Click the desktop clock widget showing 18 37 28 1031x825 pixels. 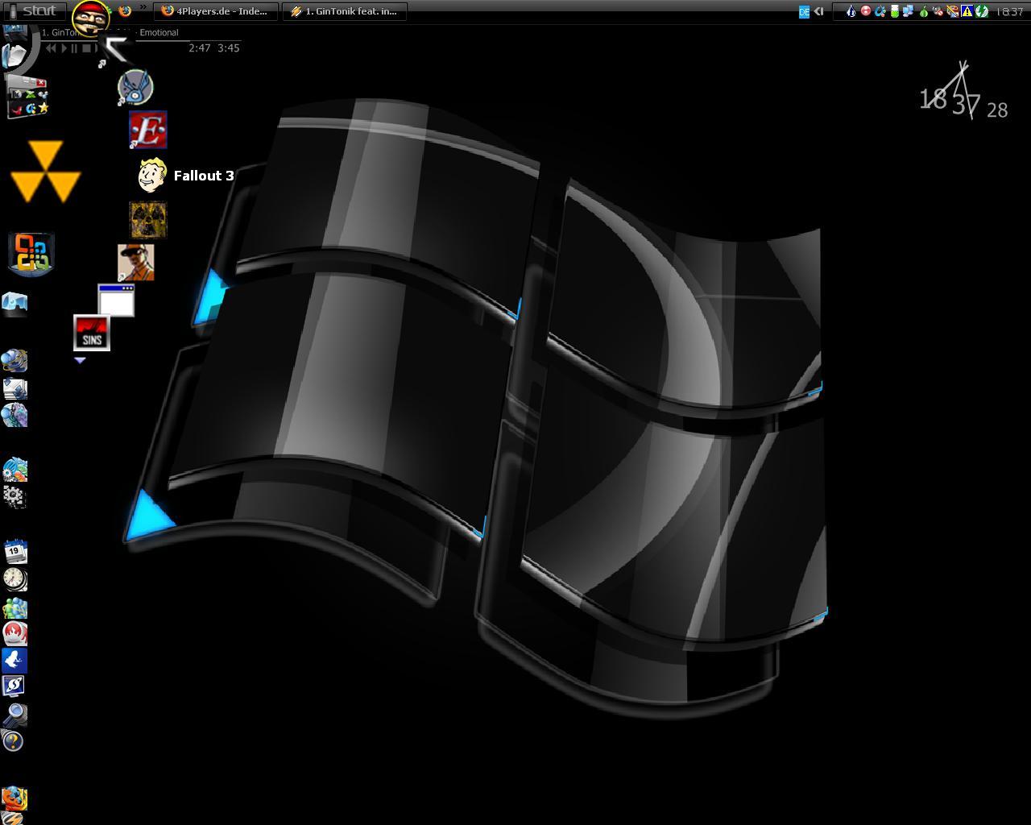(x=963, y=93)
